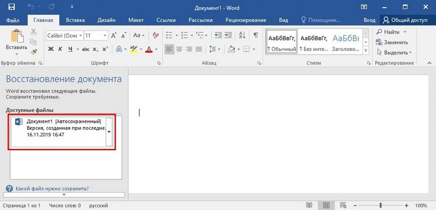The width and height of the screenshot is (436, 210).
Task: Sort text with the A-Z icon
Action: pyautogui.click(x=242, y=35)
